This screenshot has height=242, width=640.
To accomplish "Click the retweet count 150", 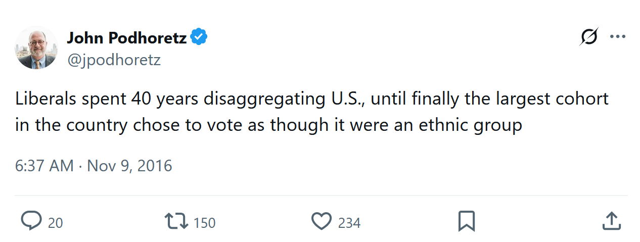I will [x=204, y=223].
